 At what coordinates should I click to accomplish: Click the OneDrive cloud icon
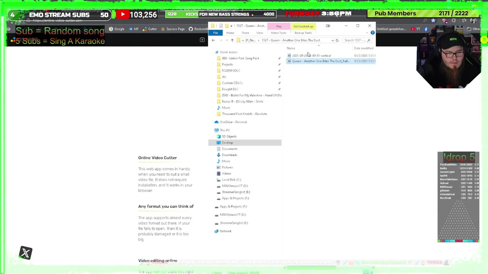click(x=217, y=122)
